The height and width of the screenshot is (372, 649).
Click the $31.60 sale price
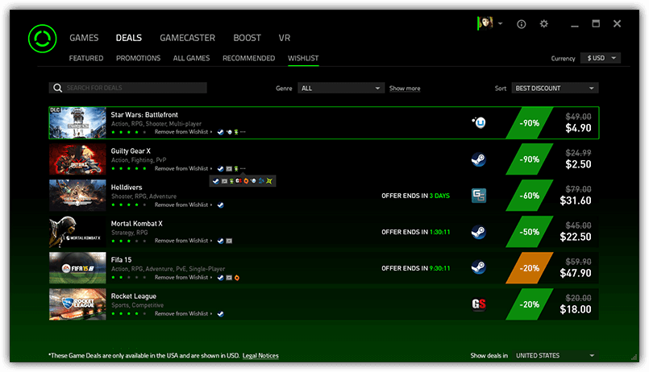tap(576, 200)
